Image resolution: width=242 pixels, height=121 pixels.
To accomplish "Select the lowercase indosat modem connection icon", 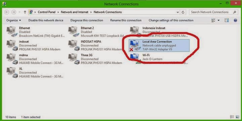I will pos(12,45).
